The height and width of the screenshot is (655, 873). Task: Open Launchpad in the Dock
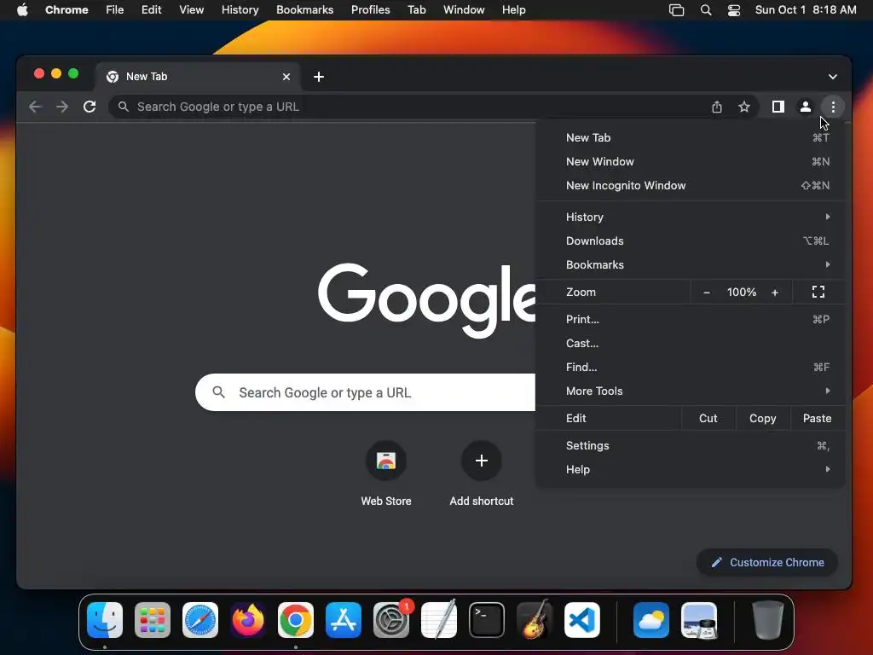153,620
